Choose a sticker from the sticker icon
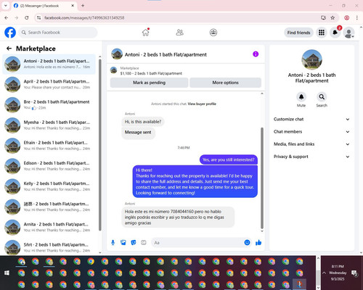This screenshot has width=363, height=290. [134, 242]
